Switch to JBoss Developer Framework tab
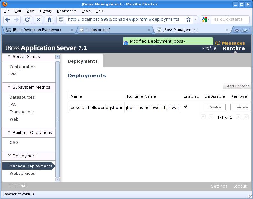Screen dimensions: 253x199 click(x=37, y=30)
